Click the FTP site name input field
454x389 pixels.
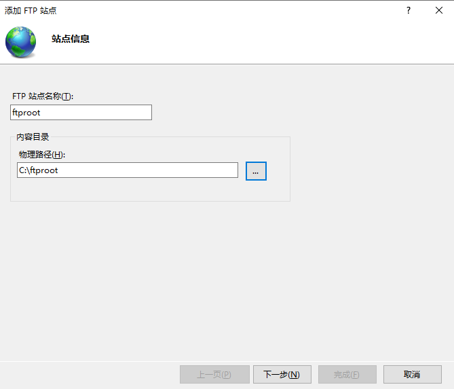pos(81,113)
